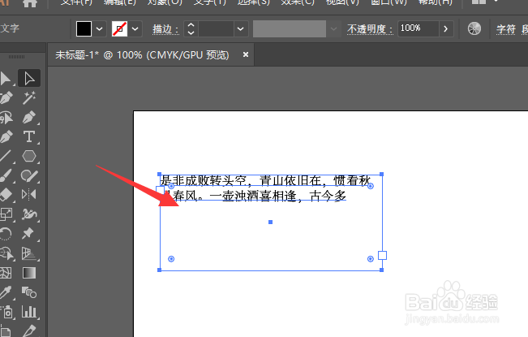Select the black Selection tool arrow

[x=5, y=79]
